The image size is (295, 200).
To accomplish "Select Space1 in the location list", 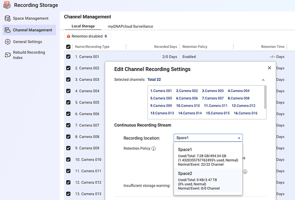I will pyautogui.click(x=208, y=157).
